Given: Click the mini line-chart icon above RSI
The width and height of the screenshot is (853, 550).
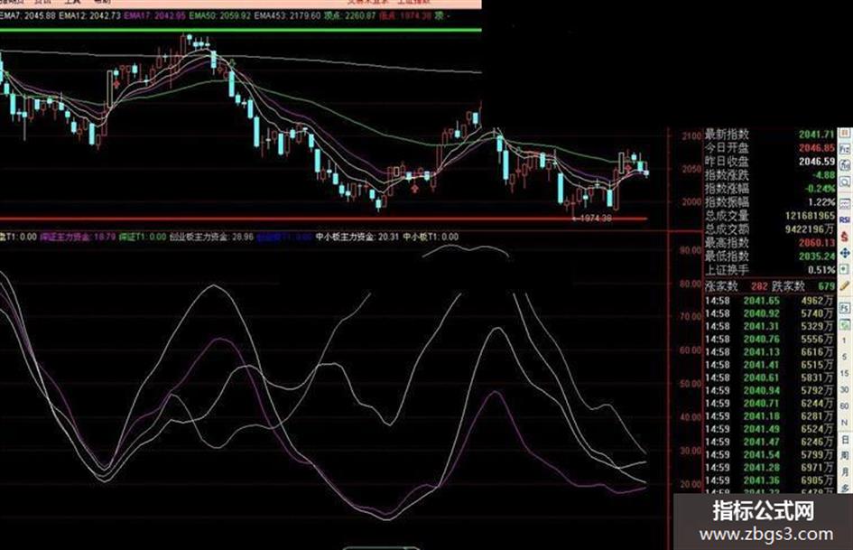Looking at the screenshot, I should click(845, 204).
